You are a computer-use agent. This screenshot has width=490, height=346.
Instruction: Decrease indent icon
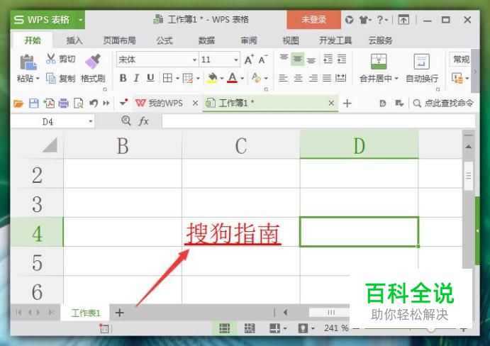coord(328,59)
